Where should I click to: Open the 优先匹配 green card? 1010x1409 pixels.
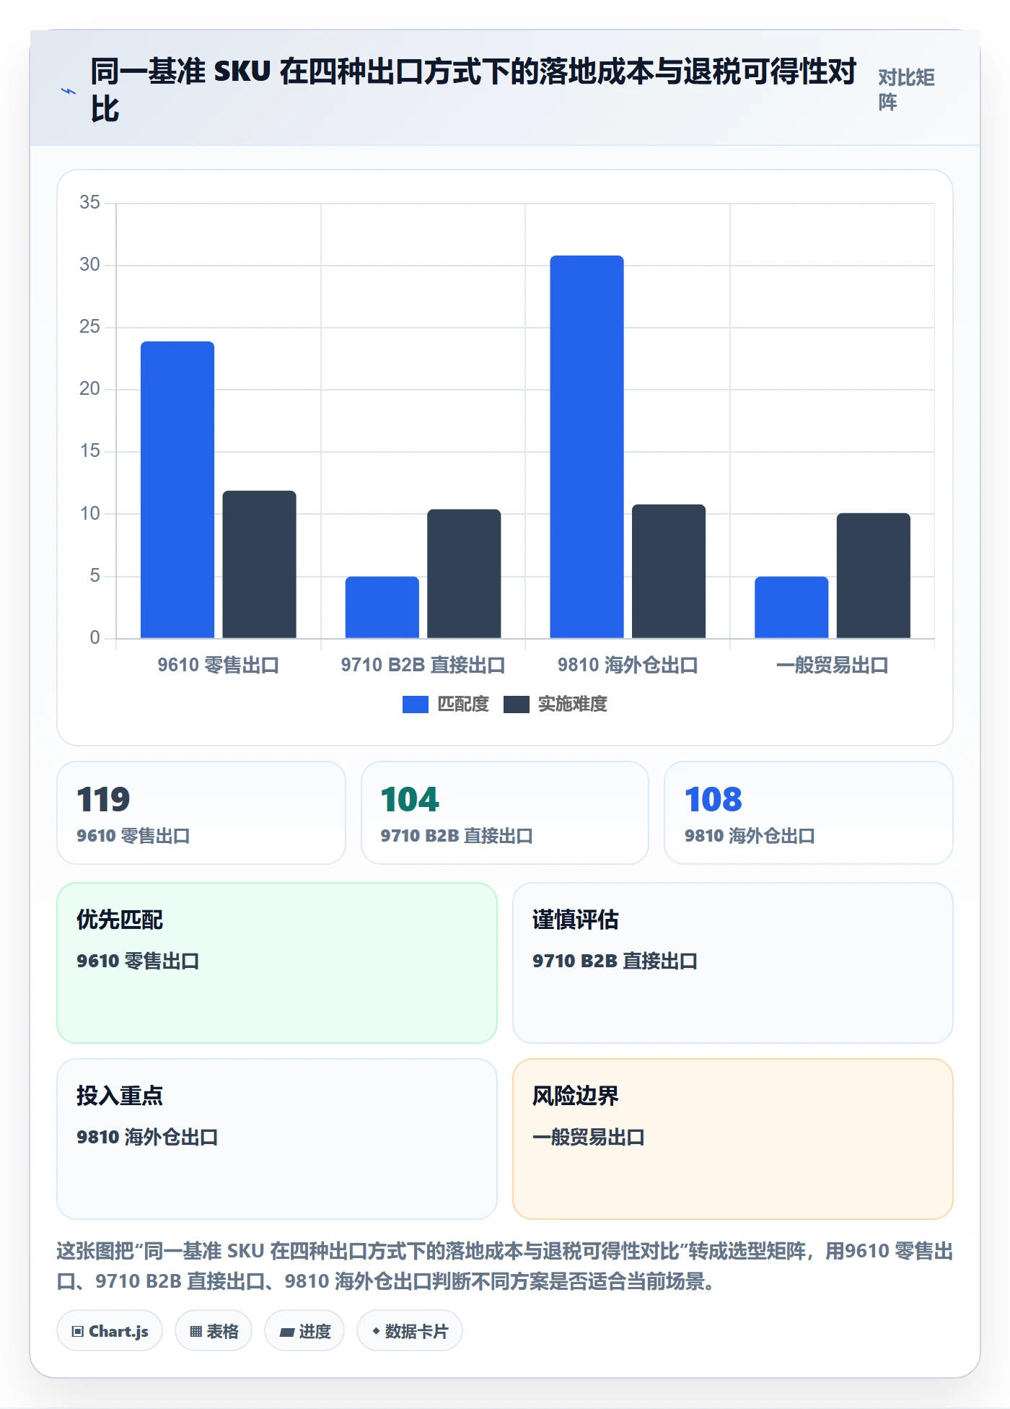277,963
